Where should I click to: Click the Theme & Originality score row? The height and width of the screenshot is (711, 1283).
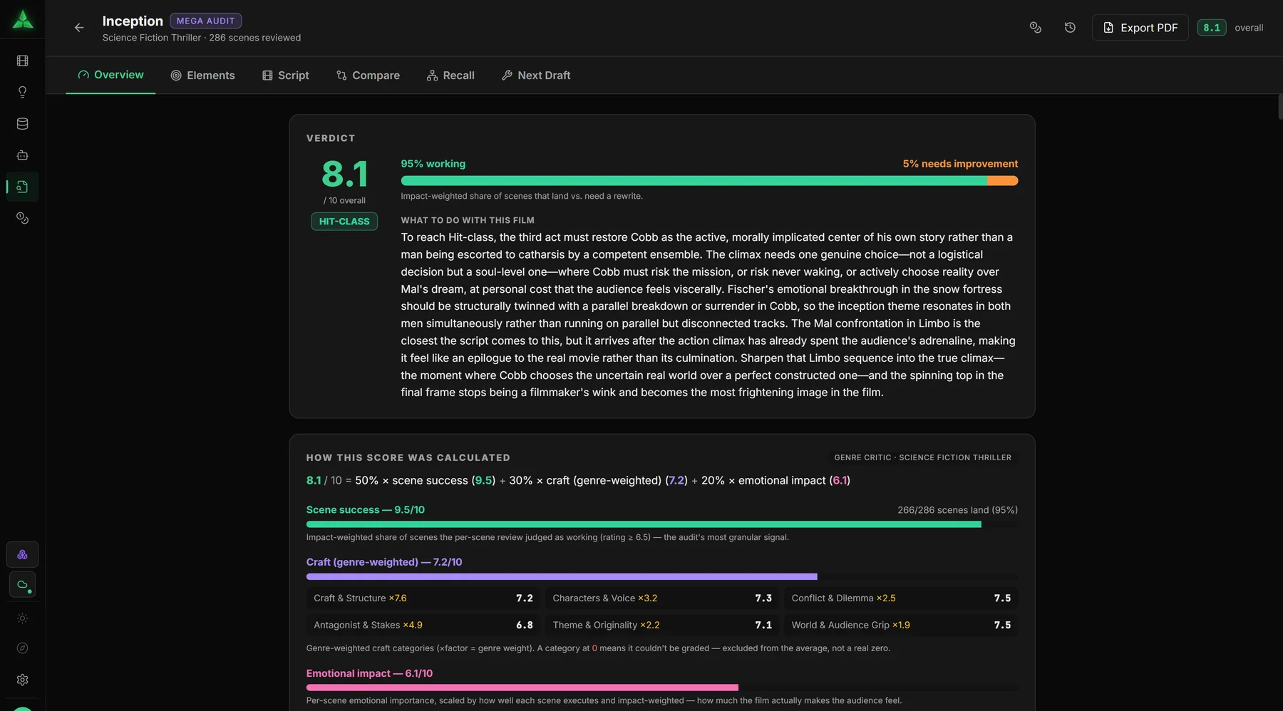(x=662, y=625)
